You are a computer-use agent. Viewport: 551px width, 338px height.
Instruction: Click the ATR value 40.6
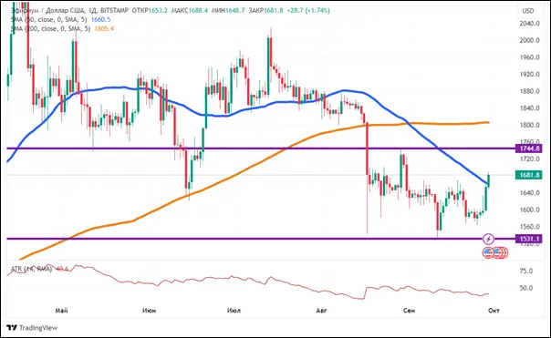[x=62, y=269]
